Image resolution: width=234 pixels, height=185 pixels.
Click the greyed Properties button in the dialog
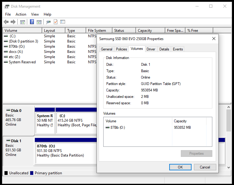click(x=196, y=154)
